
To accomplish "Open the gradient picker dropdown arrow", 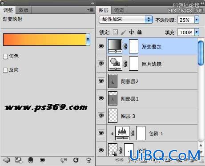I will pyautogui.click(x=88, y=40).
